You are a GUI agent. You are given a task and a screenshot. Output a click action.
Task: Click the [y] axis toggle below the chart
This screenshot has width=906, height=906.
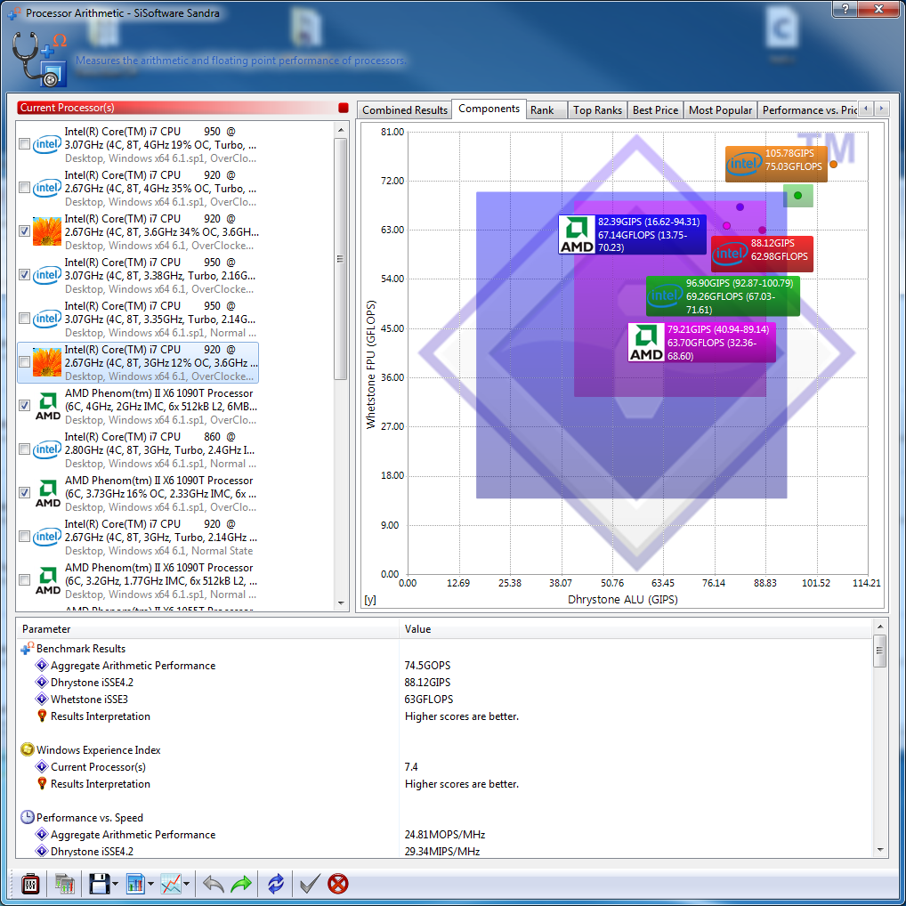(370, 600)
